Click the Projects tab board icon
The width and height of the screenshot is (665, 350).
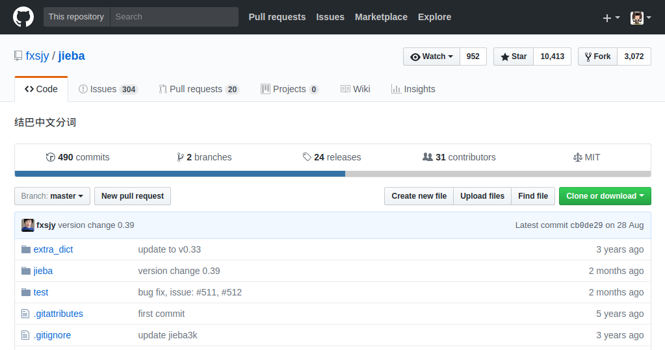click(265, 89)
